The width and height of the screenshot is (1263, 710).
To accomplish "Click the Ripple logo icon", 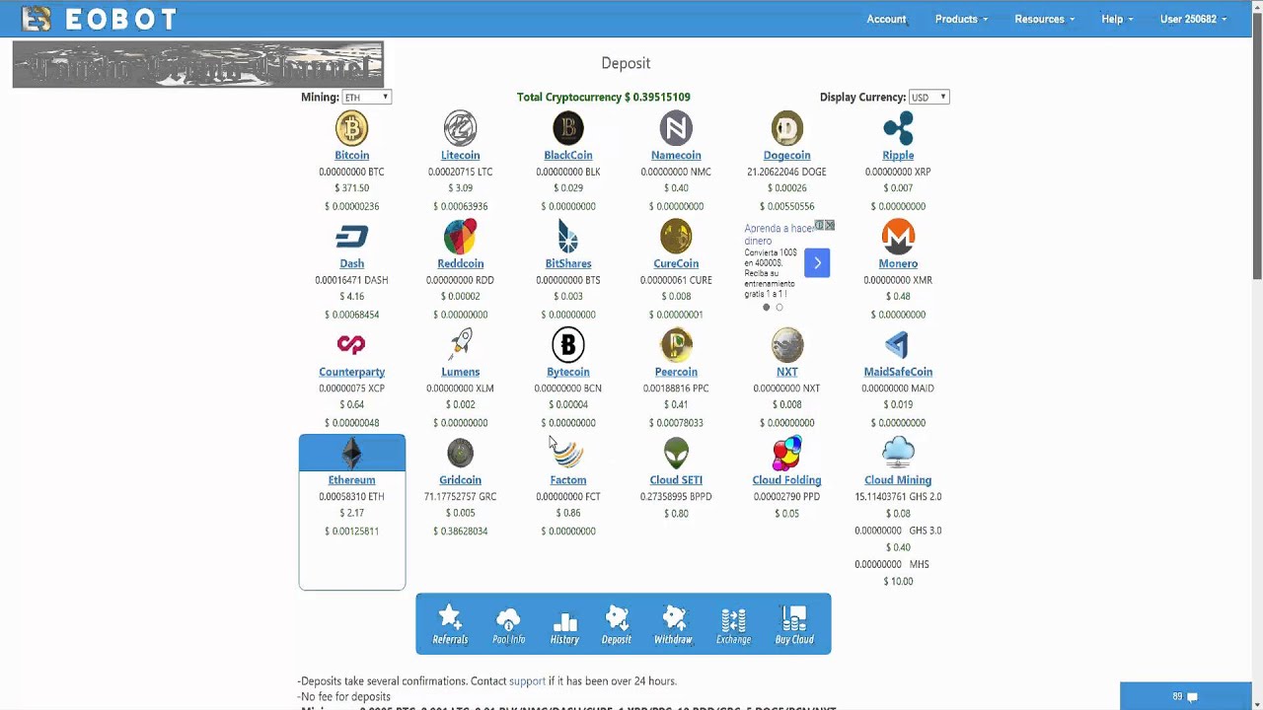I will coord(898,128).
